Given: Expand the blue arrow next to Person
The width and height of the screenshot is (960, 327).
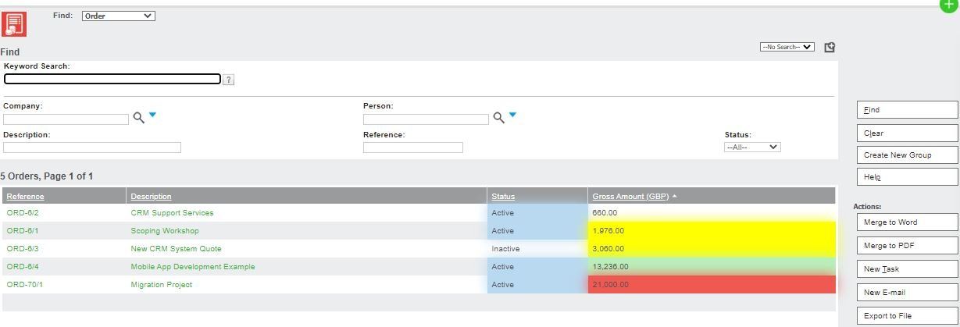Looking at the screenshot, I should click(512, 115).
